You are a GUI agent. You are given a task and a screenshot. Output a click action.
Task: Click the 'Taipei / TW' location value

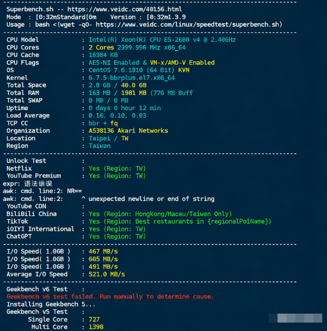[108, 138]
